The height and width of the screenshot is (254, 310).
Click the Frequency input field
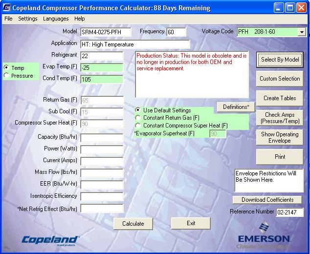pos(177,32)
